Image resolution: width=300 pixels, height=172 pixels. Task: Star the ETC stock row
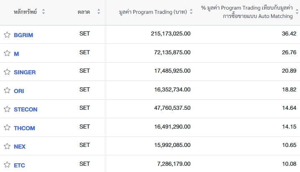point(7,164)
